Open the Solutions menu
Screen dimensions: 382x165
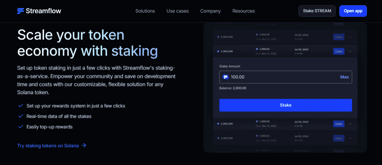click(145, 11)
